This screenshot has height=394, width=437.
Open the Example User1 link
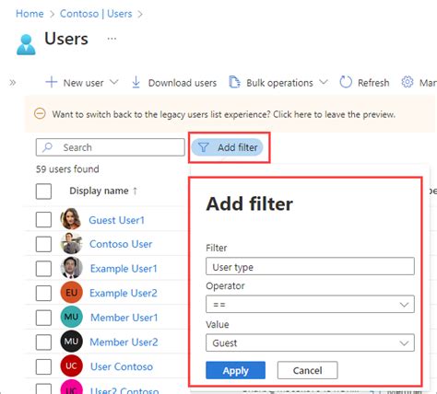[x=124, y=269]
